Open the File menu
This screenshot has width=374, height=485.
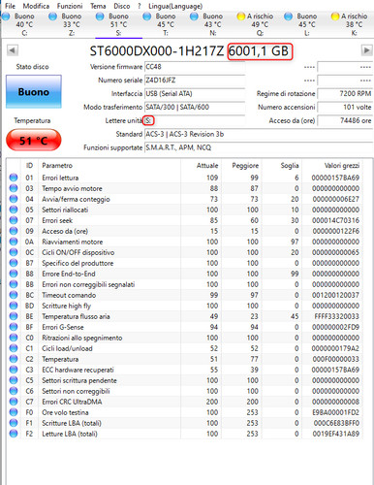(10, 6)
